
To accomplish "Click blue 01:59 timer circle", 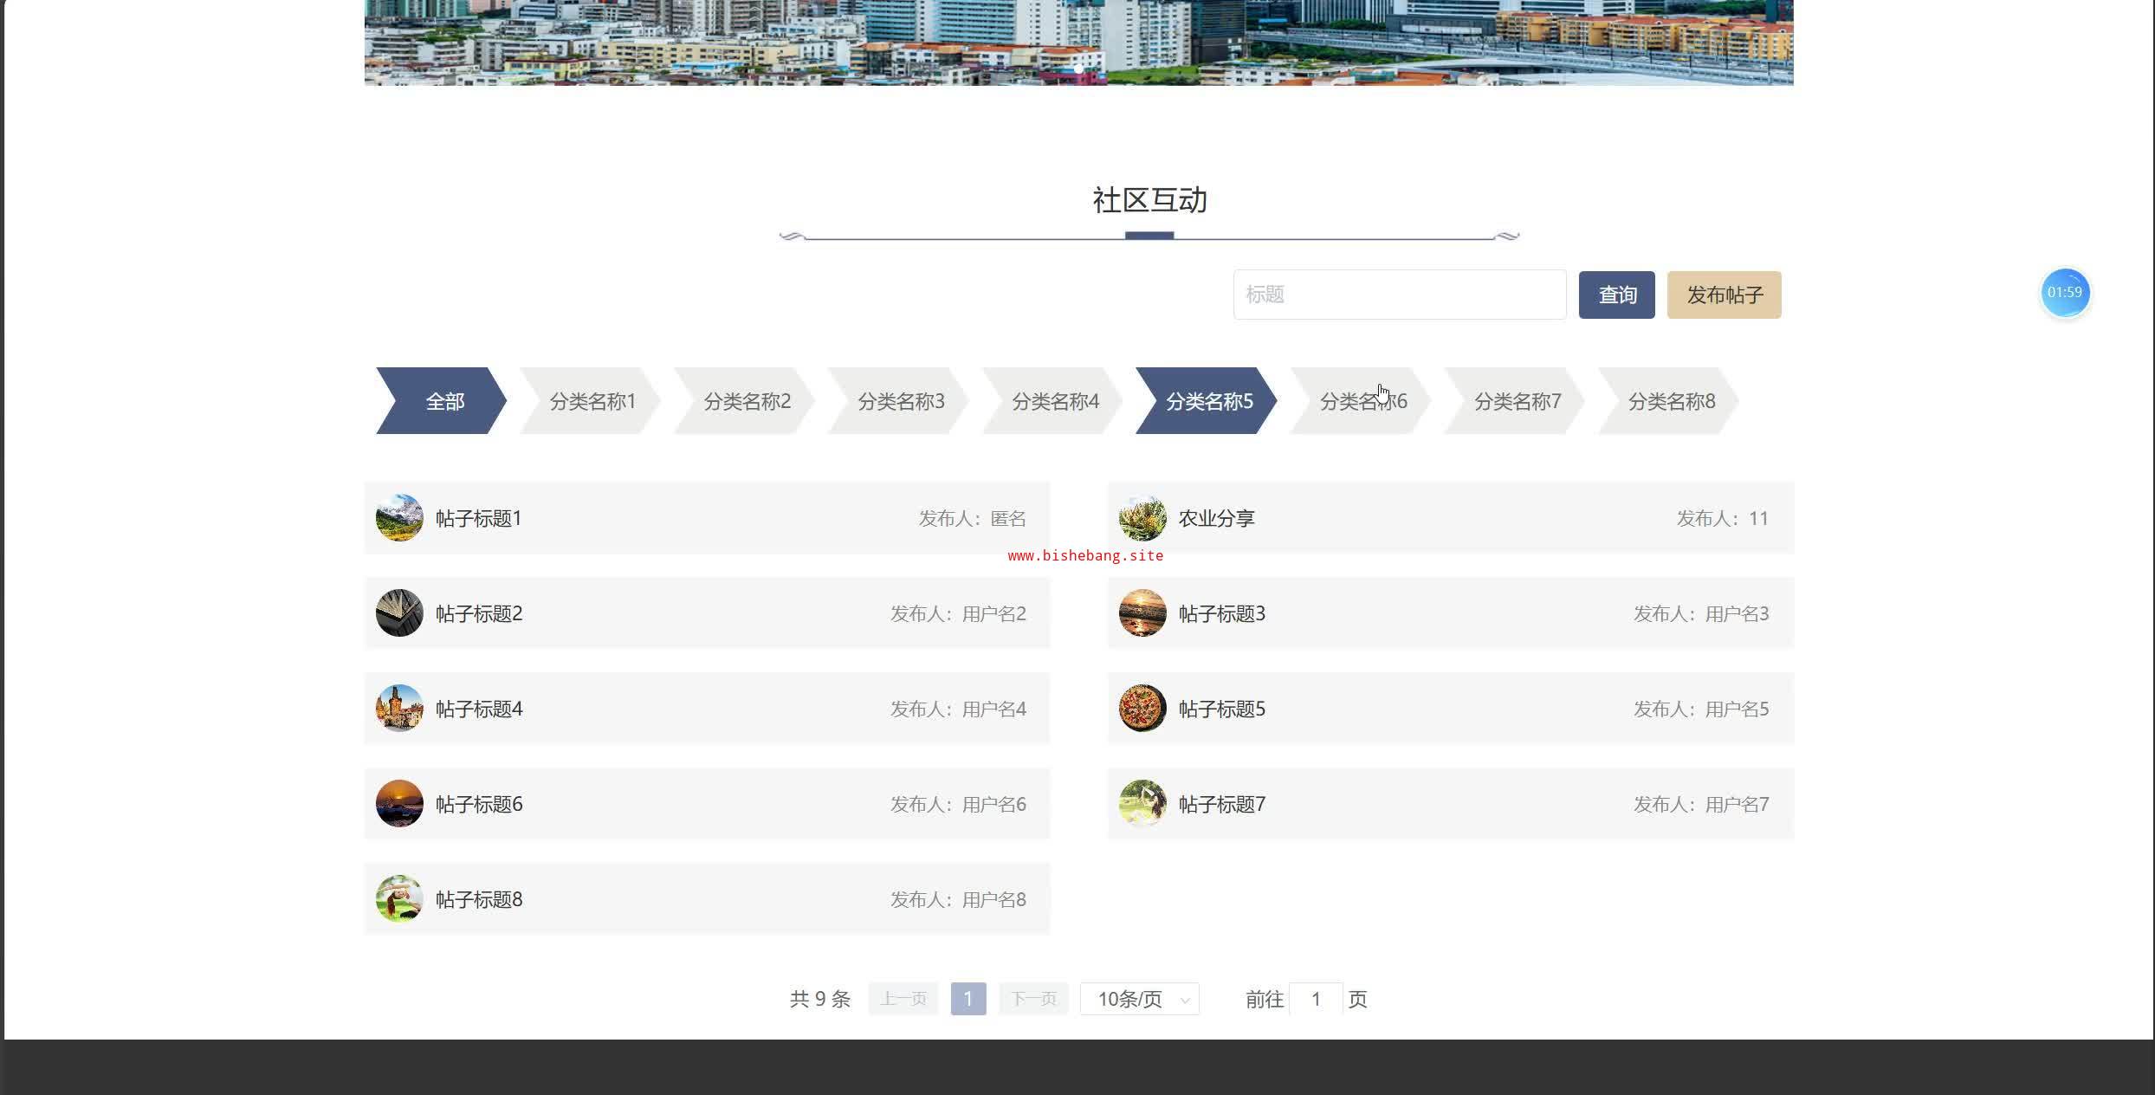I will [2065, 293].
